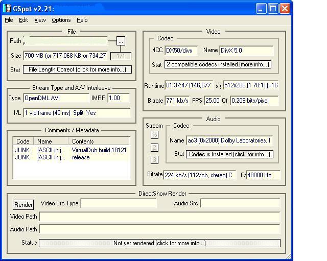The width and height of the screenshot is (327, 261).
Task: Open the Help menu
Action: [x=82, y=20]
